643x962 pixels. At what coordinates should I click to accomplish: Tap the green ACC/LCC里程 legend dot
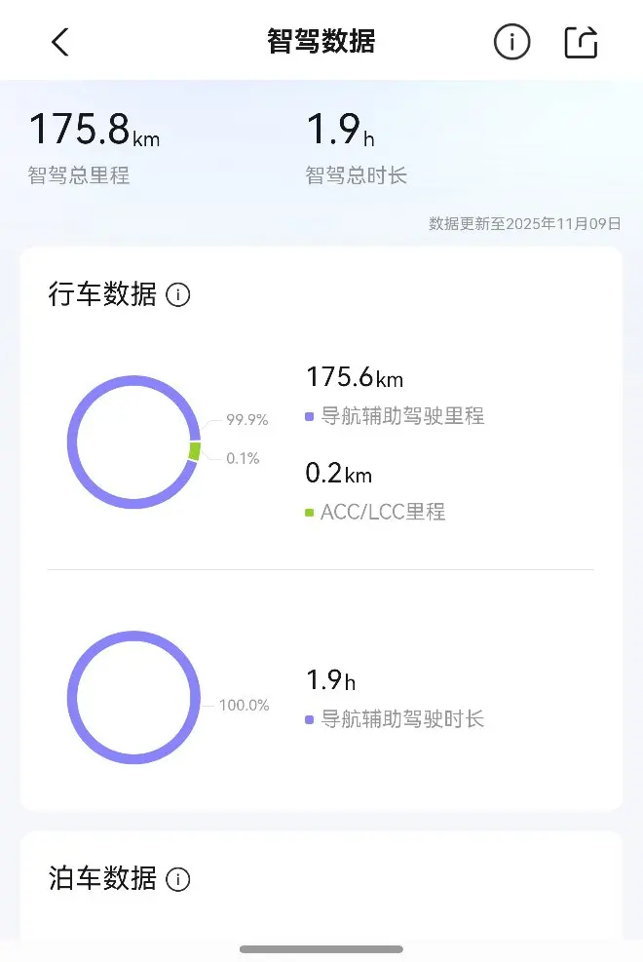click(309, 512)
